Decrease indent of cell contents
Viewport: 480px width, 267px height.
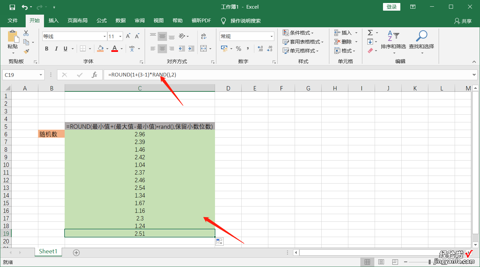(182, 49)
